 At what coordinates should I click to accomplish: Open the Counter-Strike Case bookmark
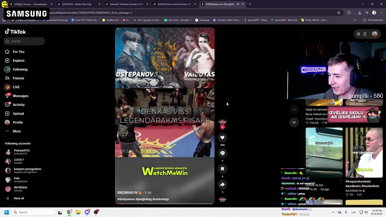tap(226, 20)
